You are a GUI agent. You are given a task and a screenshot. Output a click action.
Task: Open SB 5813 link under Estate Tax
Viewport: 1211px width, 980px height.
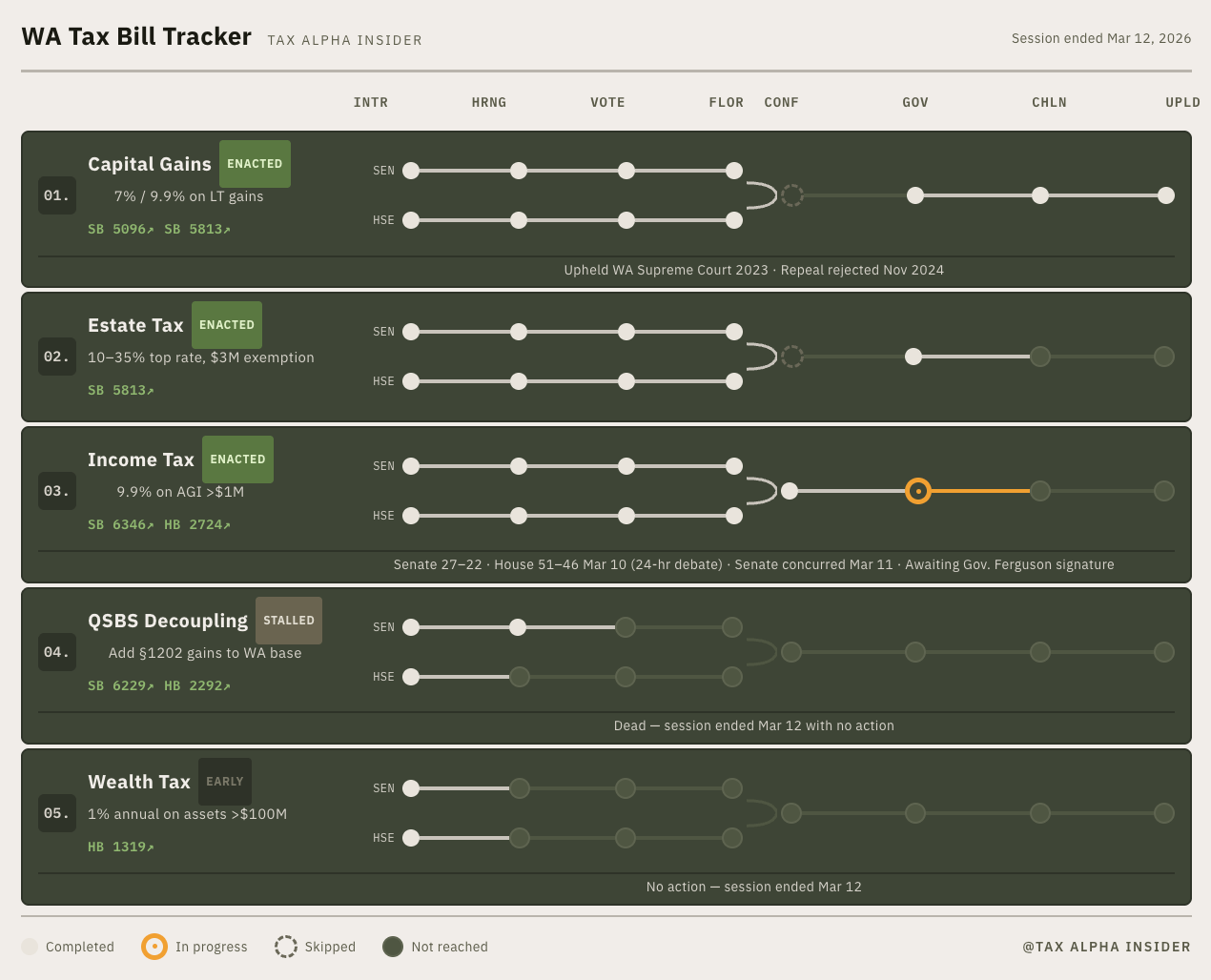point(121,390)
